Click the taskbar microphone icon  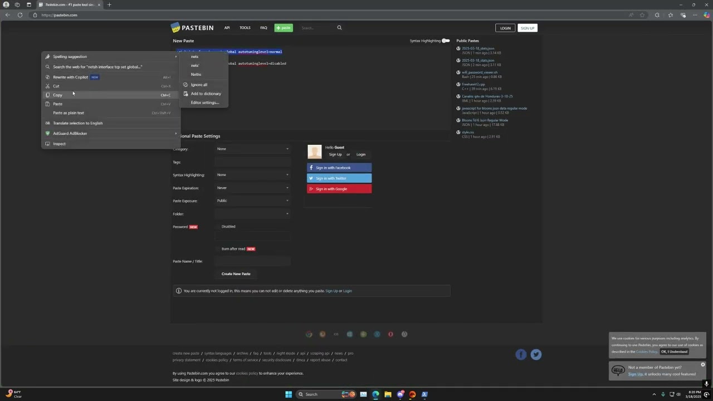pyautogui.click(x=663, y=394)
